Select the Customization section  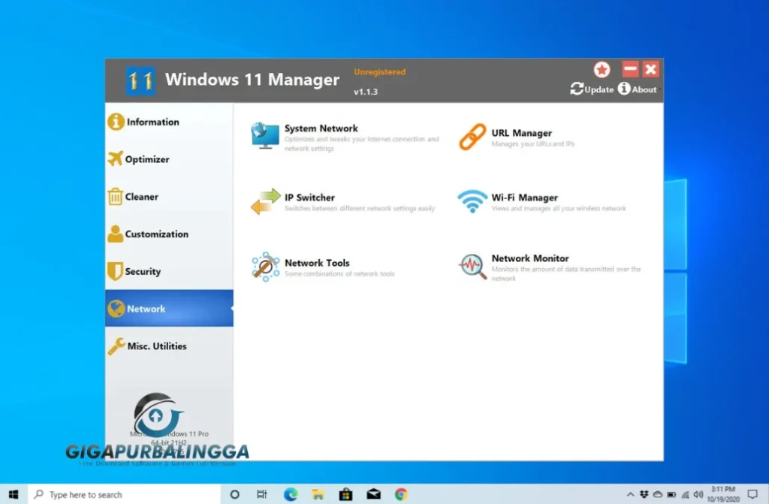(x=155, y=234)
